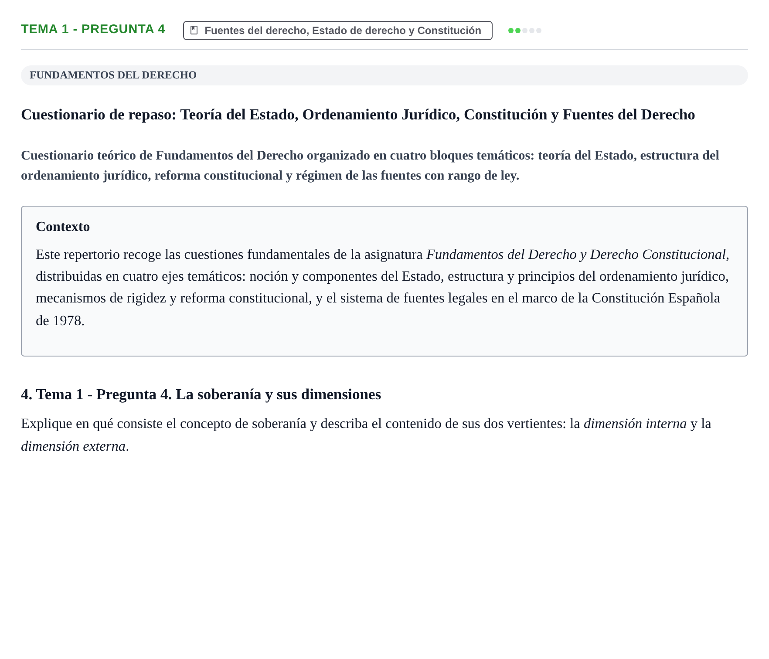
Task: Click the 'TEMA 1 - PREGUNTA 4' header label
Action: [93, 29]
